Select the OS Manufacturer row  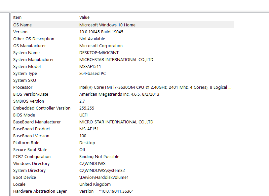pos(123,46)
